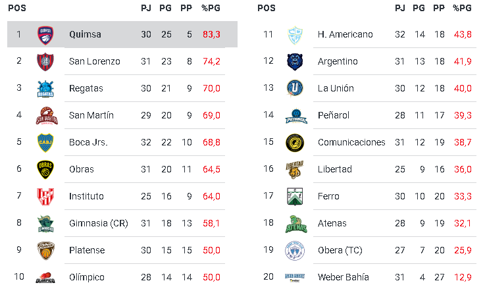Click the Quimsa team logo

(45, 34)
